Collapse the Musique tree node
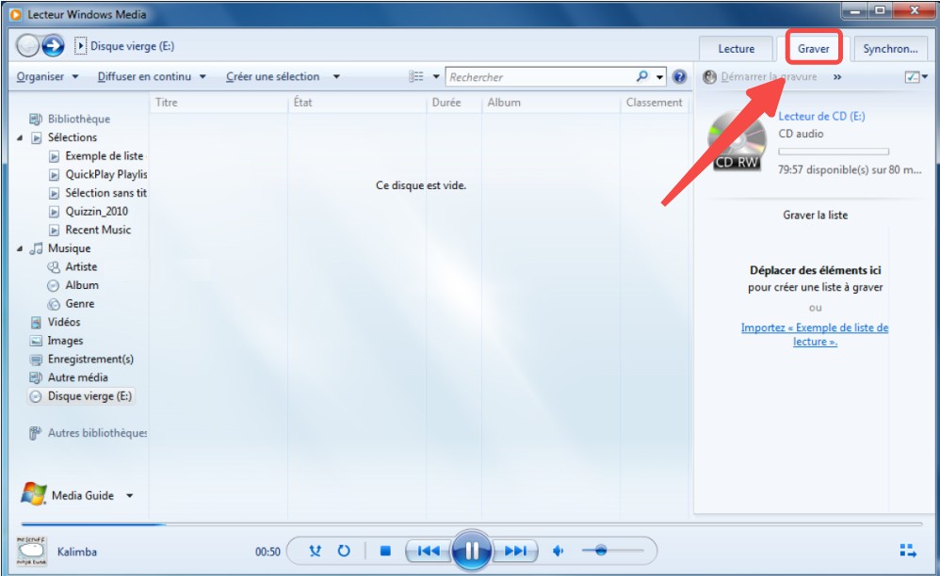The height and width of the screenshot is (576, 940). coord(19,248)
